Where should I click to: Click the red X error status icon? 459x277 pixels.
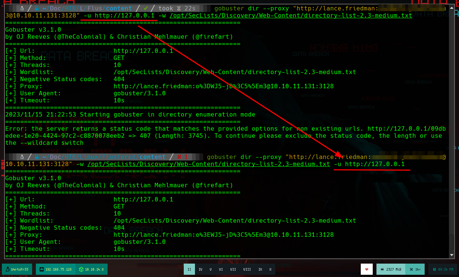pyautogui.click(x=179, y=157)
